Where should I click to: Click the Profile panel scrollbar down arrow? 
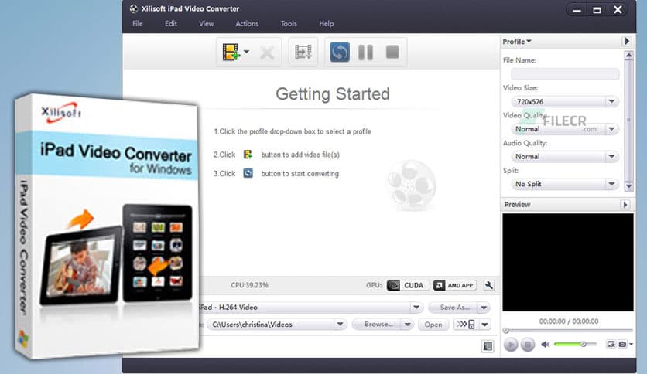click(628, 186)
